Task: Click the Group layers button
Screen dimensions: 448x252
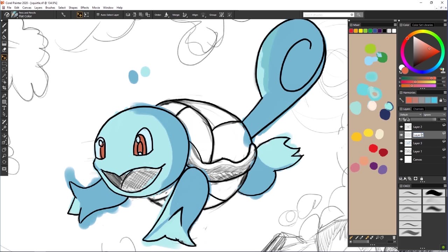Action: [x=222, y=15]
